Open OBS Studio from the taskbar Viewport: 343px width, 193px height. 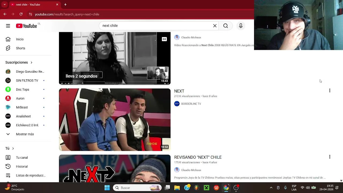tap(236, 188)
